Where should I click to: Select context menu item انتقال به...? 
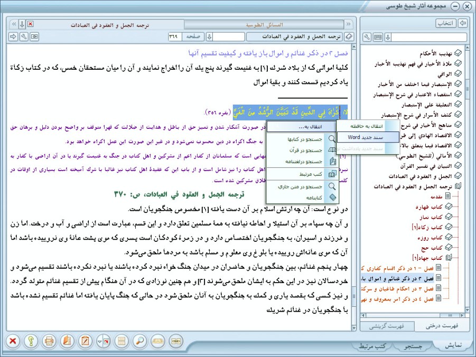pyautogui.click(x=302, y=127)
